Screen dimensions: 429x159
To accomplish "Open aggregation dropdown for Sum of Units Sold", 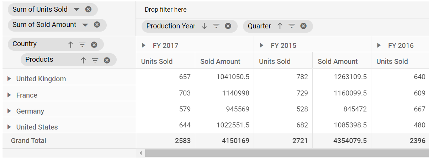I will tap(76, 10).
